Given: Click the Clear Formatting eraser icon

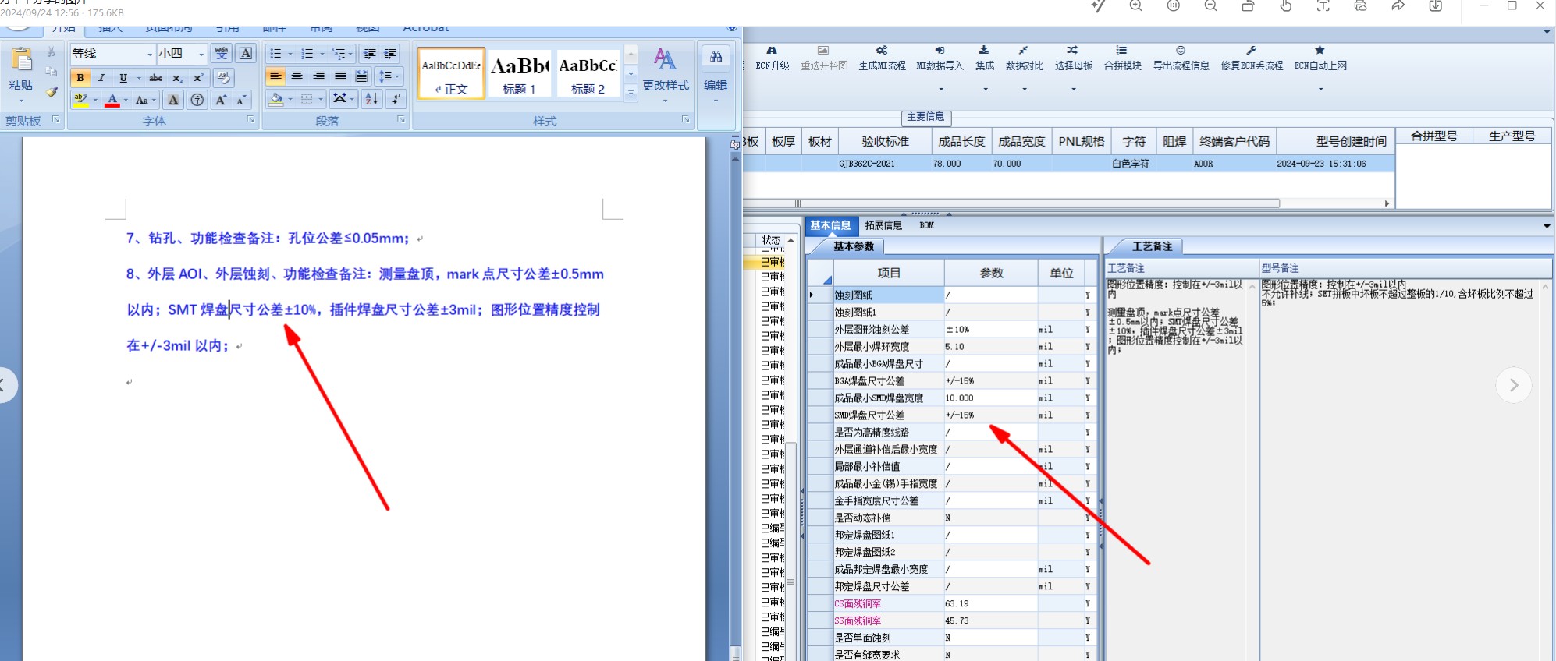Looking at the screenshot, I should pyautogui.click(x=223, y=77).
